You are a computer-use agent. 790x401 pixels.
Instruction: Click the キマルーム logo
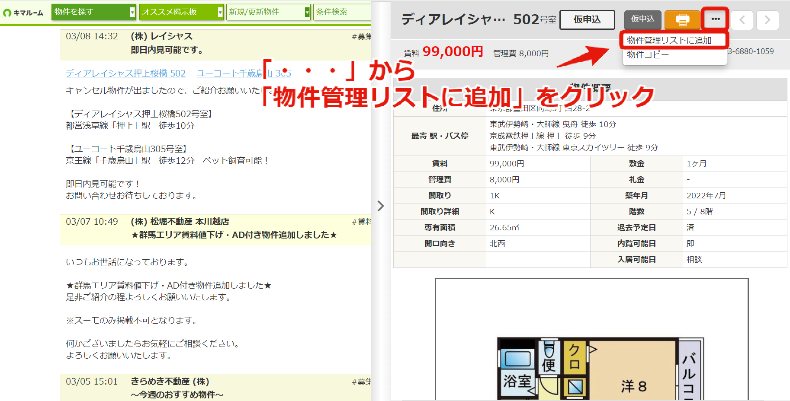point(23,13)
